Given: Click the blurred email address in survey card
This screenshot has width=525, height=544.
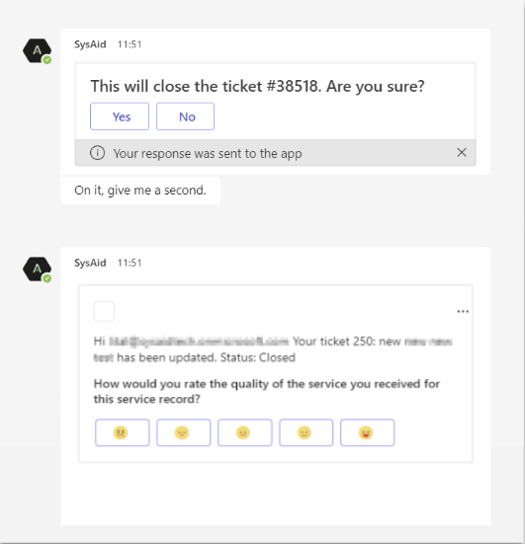Looking at the screenshot, I should point(199,342).
